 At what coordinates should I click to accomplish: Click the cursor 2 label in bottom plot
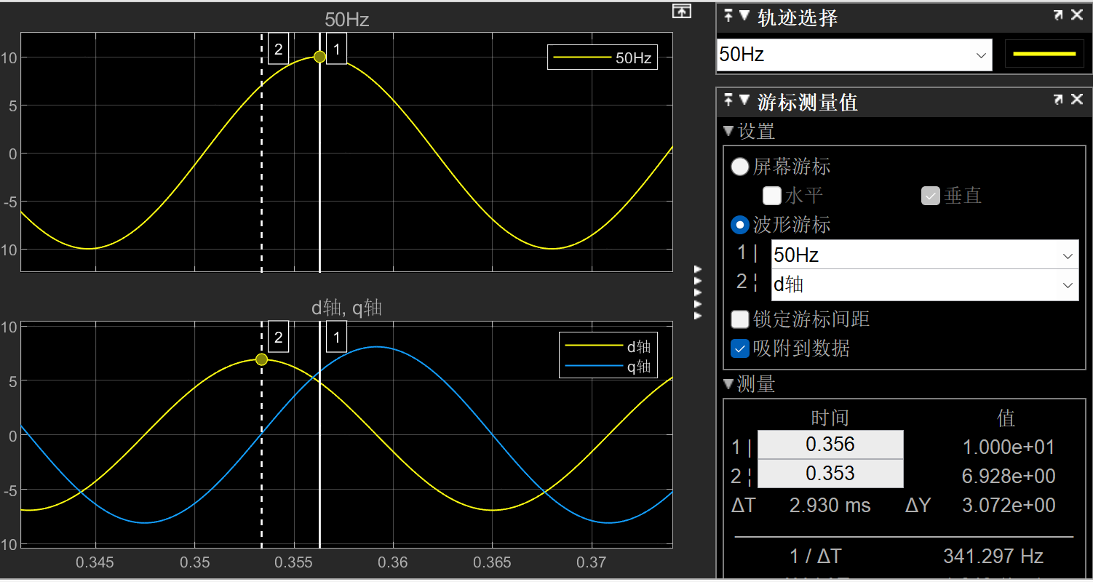pyautogui.click(x=278, y=336)
